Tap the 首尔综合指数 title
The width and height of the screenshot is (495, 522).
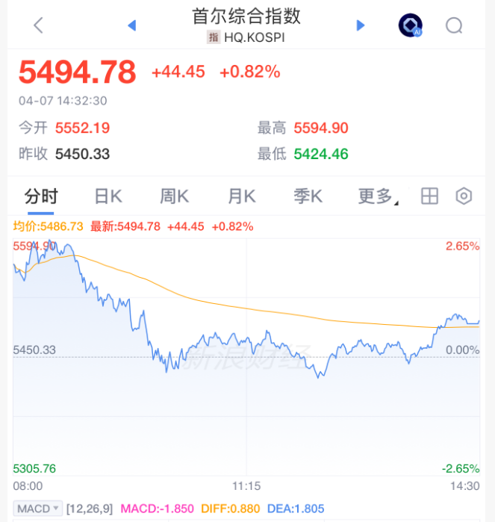coord(246,16)
